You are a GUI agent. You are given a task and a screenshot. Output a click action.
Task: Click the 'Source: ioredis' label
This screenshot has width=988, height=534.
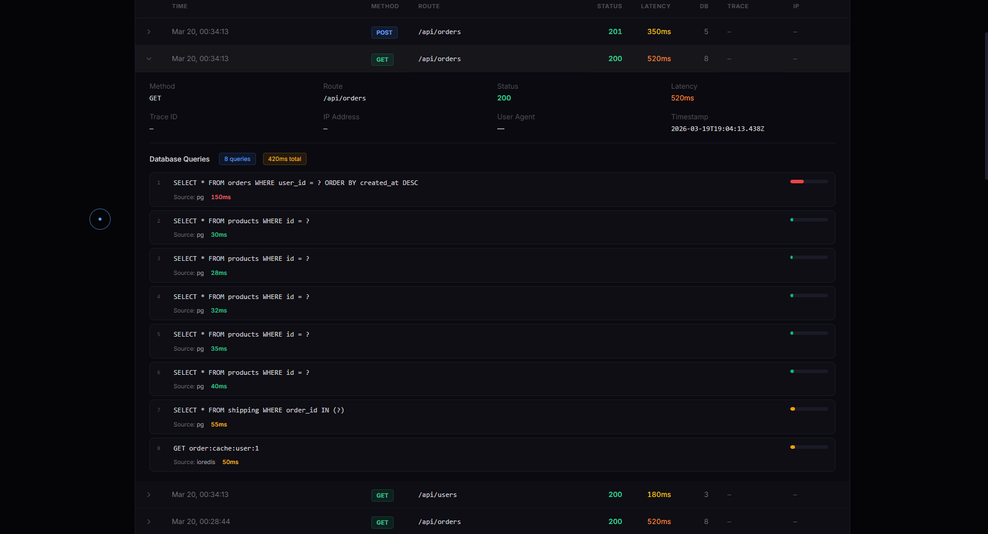tap(194, 462)
